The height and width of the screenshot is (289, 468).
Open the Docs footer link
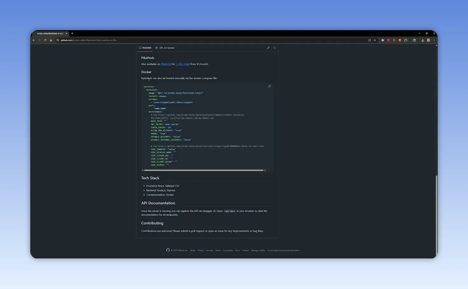tap(238, 251)
